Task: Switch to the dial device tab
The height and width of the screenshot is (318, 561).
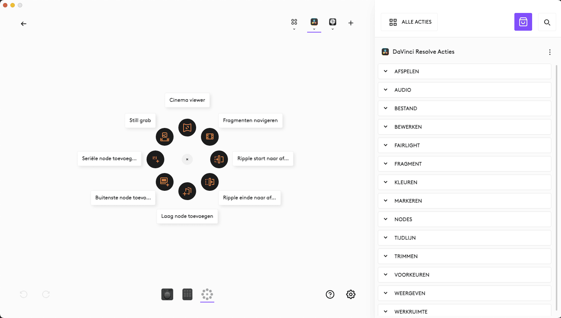Action: [x=167, y=294]
